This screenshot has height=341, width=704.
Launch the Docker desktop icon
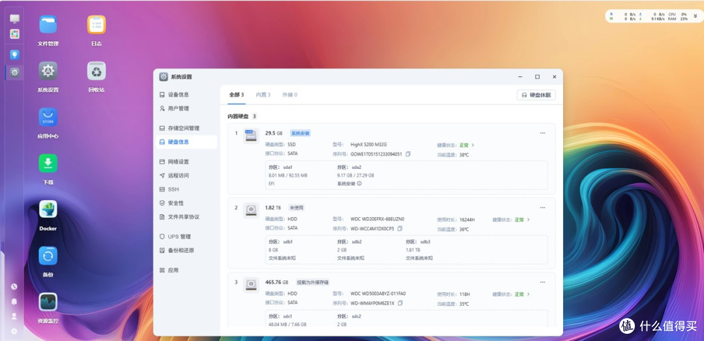(x=48, y=209)
